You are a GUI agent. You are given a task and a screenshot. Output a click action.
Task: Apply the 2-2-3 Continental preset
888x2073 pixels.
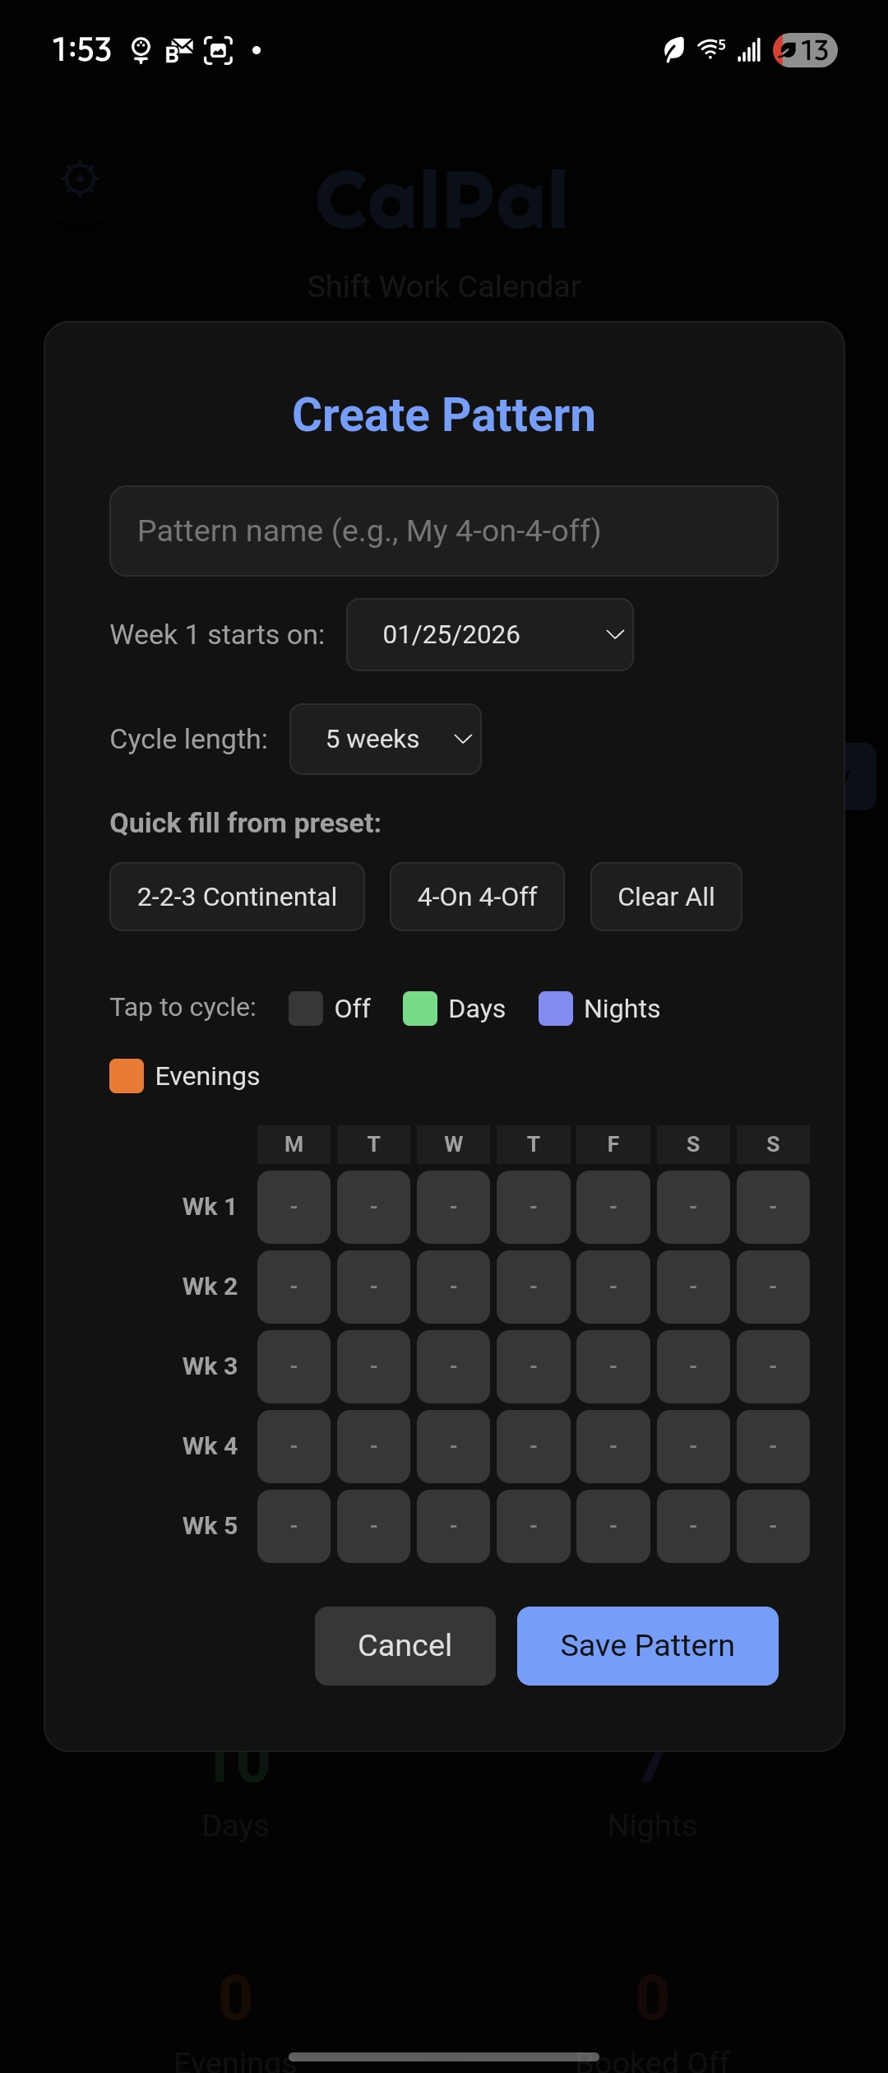point(237,897)
